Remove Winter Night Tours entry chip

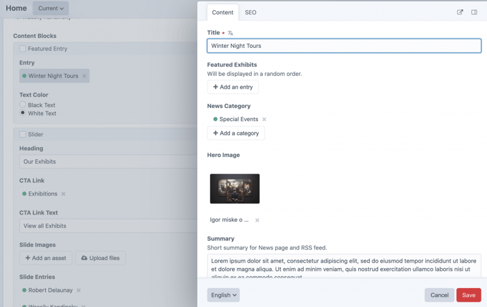[x=85, y=76]
